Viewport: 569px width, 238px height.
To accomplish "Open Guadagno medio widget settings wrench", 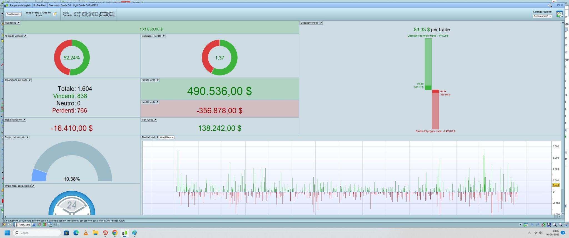I will coord(321,23).
